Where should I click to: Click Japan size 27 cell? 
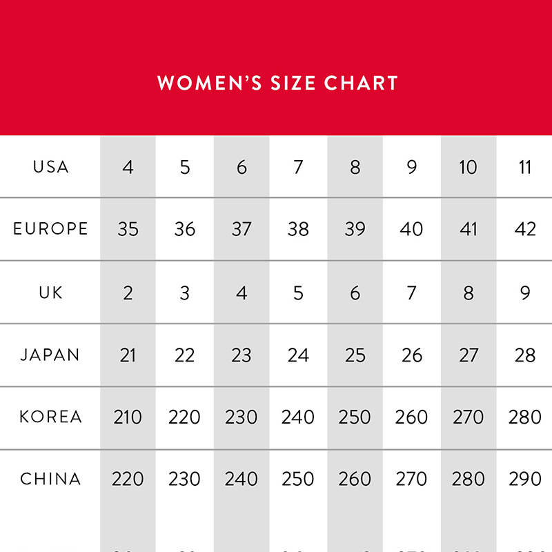[469, 355]
